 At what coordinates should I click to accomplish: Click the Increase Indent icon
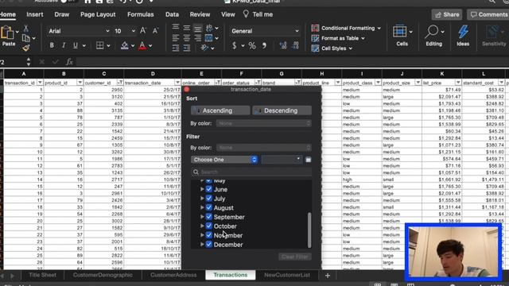click(187, 48)
